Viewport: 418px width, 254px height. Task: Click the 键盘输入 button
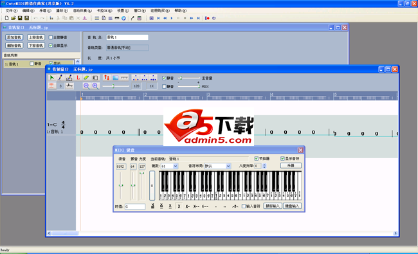292,206
